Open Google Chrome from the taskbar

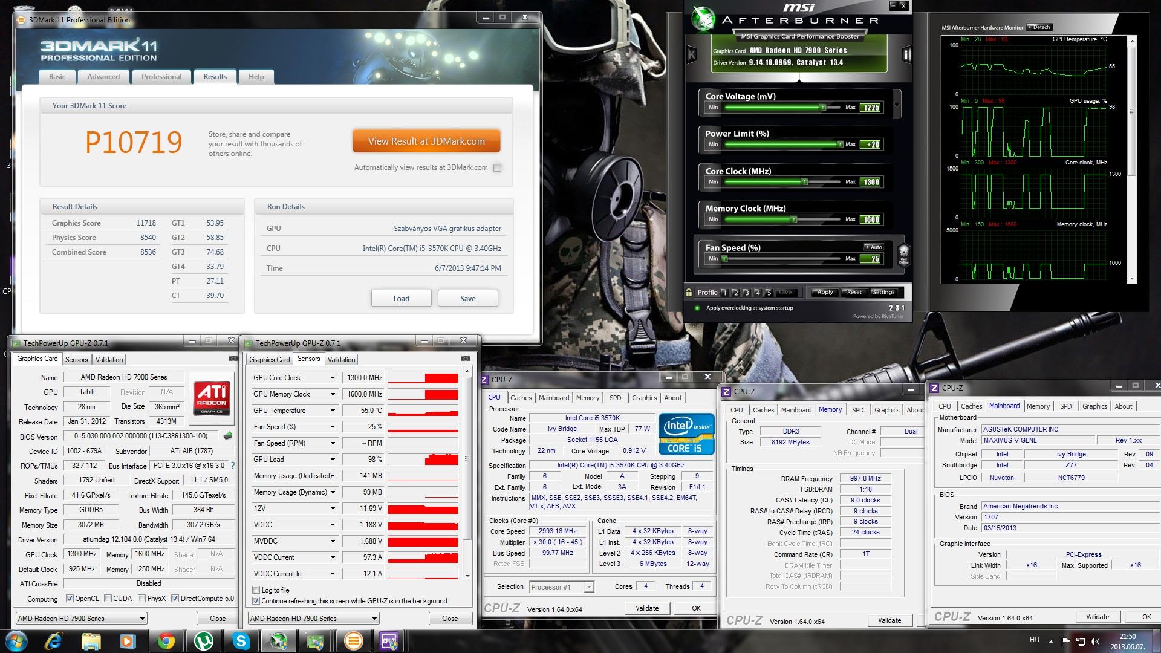pyautogui.click(x=166, y=641)
